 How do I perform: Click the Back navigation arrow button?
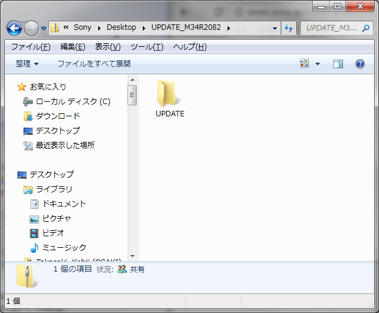(x=15, y=28)
